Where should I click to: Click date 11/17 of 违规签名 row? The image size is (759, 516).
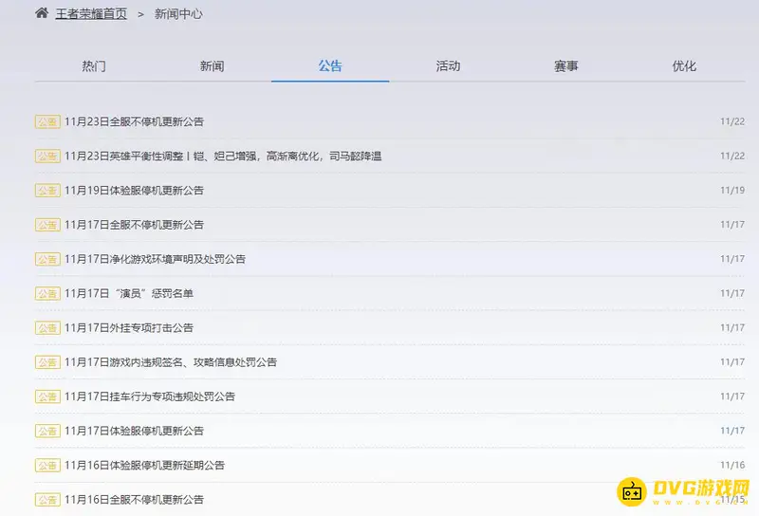[x=732, y=362]
